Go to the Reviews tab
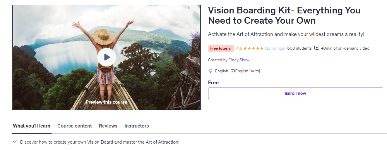Viewport: 387px width, 150px height. [108, 126]
